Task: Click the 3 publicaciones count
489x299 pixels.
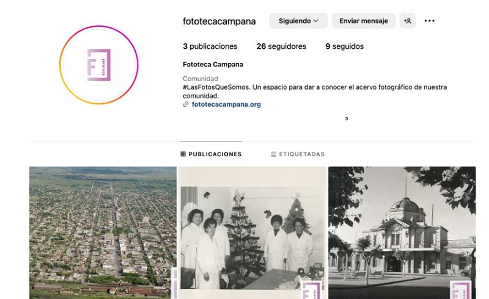Action: 210,46
